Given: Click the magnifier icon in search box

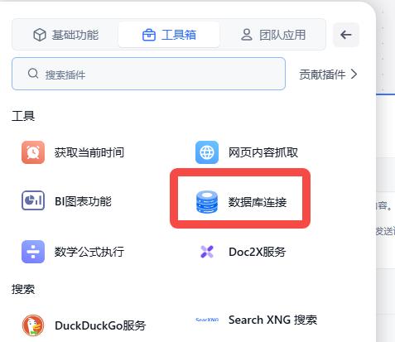Looking at the screenshot, I should tap(33, 74).
